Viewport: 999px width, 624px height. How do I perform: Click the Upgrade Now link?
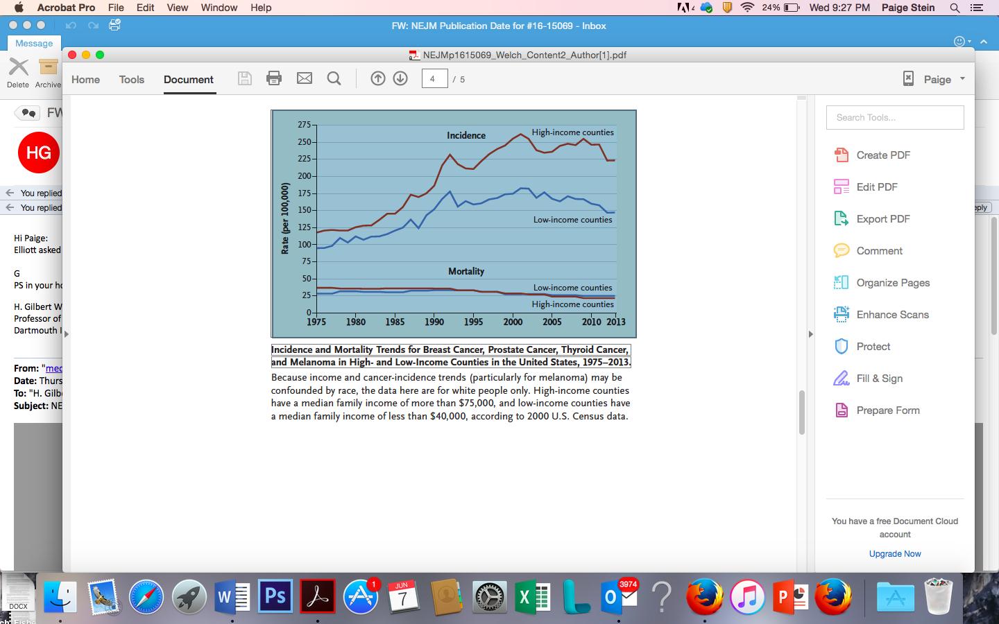point(895,553)
